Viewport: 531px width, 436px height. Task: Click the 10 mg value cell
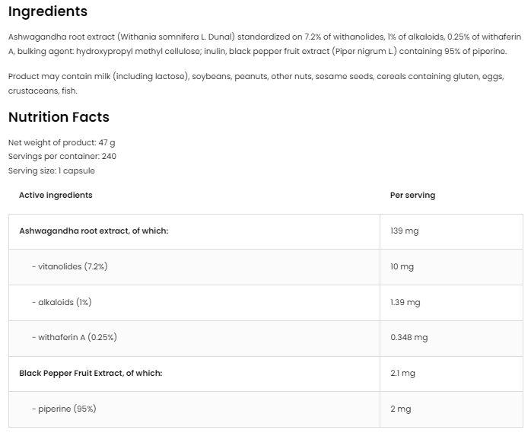point(402,266)
